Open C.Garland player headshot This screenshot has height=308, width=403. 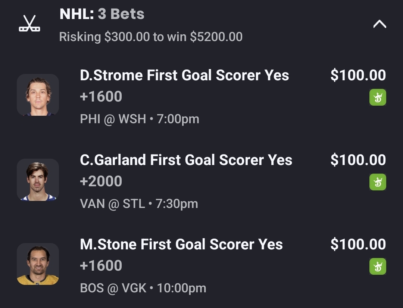click(38, 180)
